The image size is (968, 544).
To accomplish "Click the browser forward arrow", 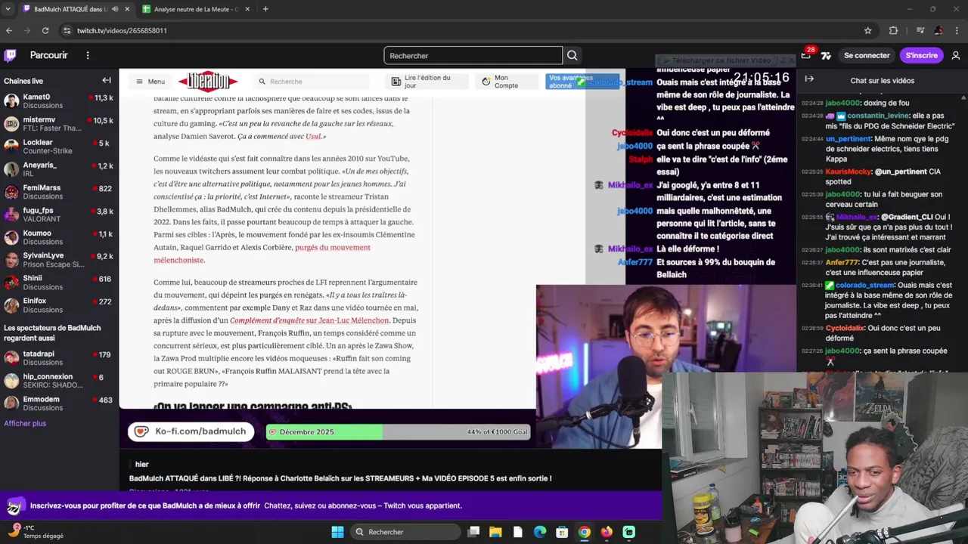I will coord(27,30).
